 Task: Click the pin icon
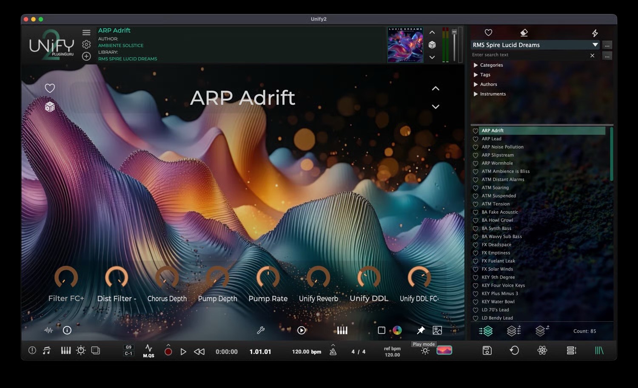click(421, 330)
